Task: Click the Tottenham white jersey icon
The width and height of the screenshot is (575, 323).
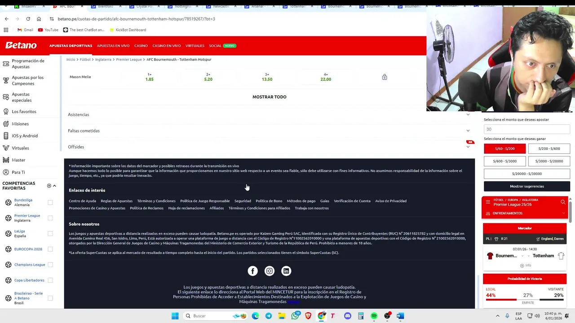Action: 561,256
